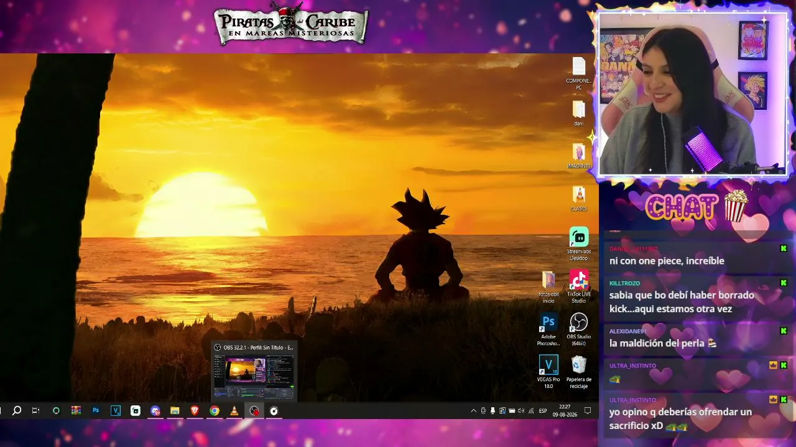Open Photoshop from the taskbar
This screenshot has height=447, width=796.
click(96, 410)
